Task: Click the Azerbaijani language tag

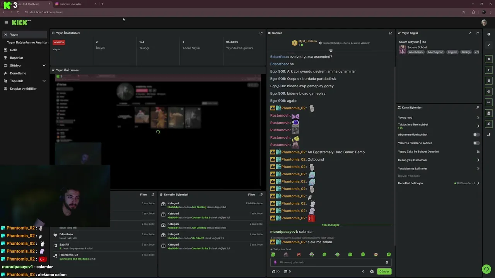Action: pos(416,52)
